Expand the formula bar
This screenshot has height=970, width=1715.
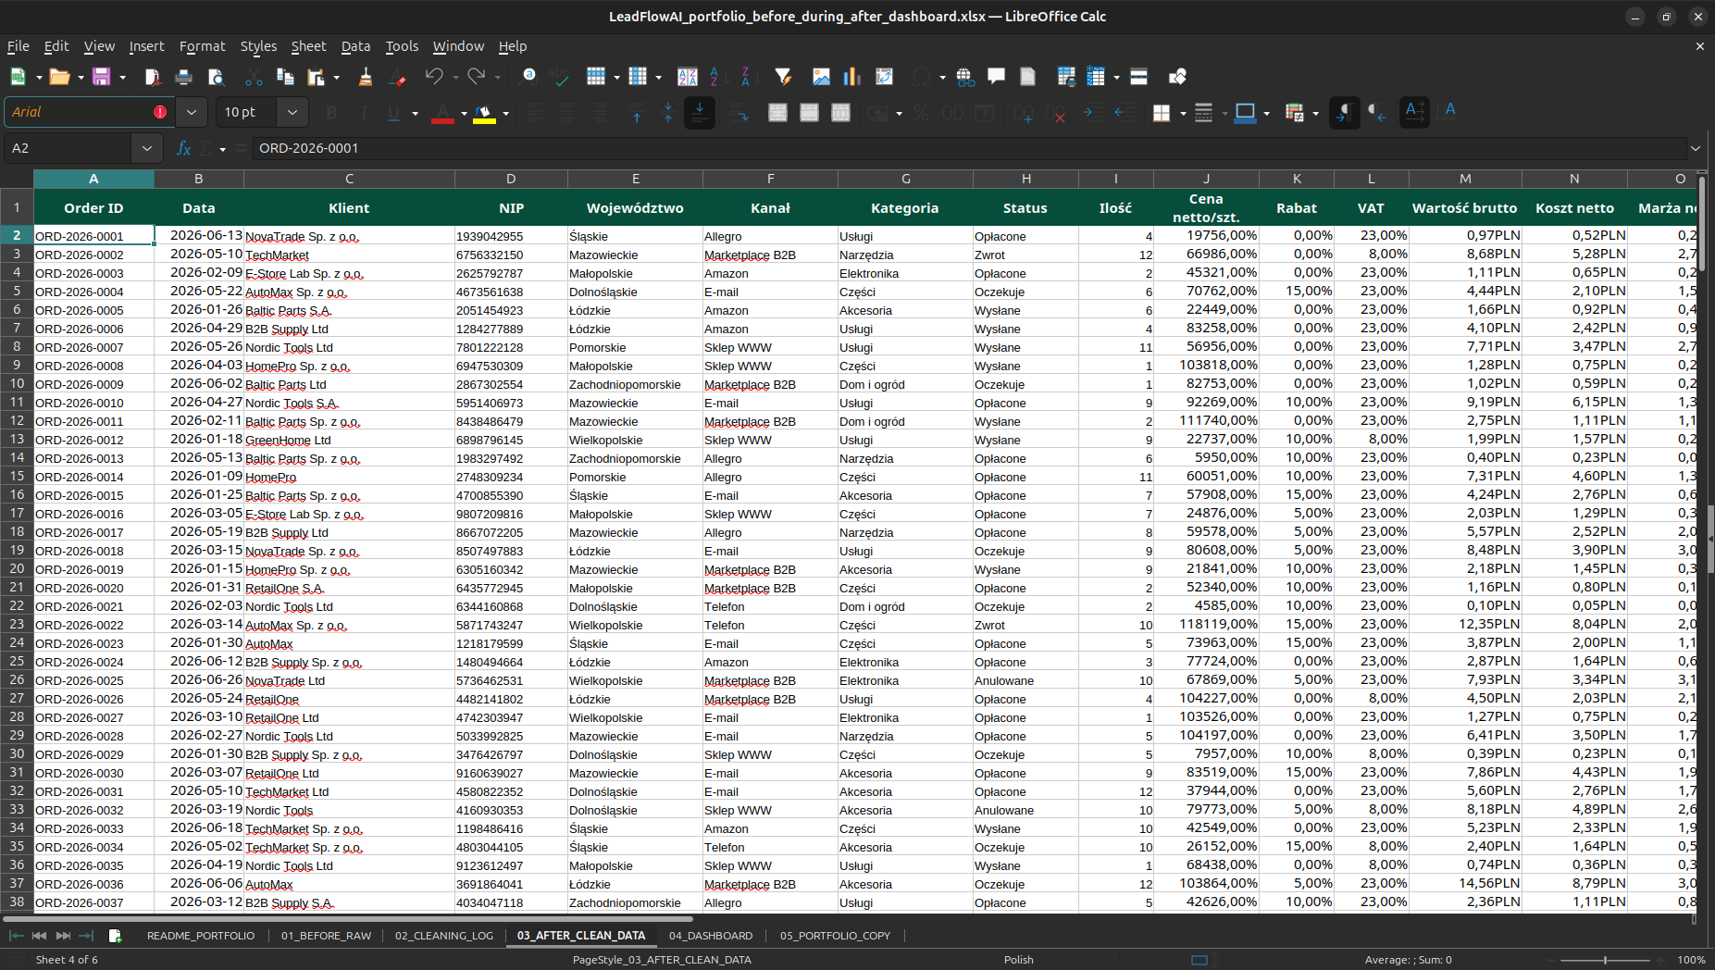tap(1696, 148)
